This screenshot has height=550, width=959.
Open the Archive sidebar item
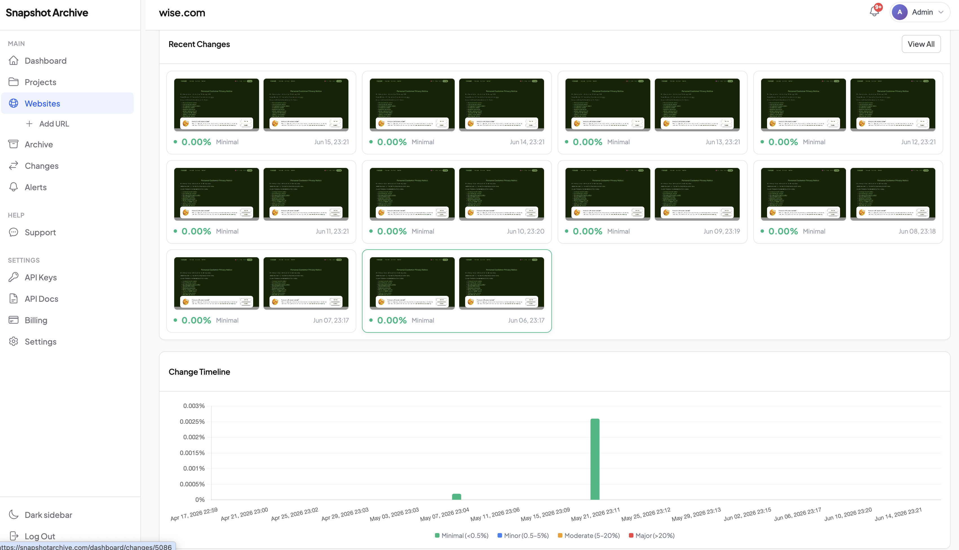(67, 144)
